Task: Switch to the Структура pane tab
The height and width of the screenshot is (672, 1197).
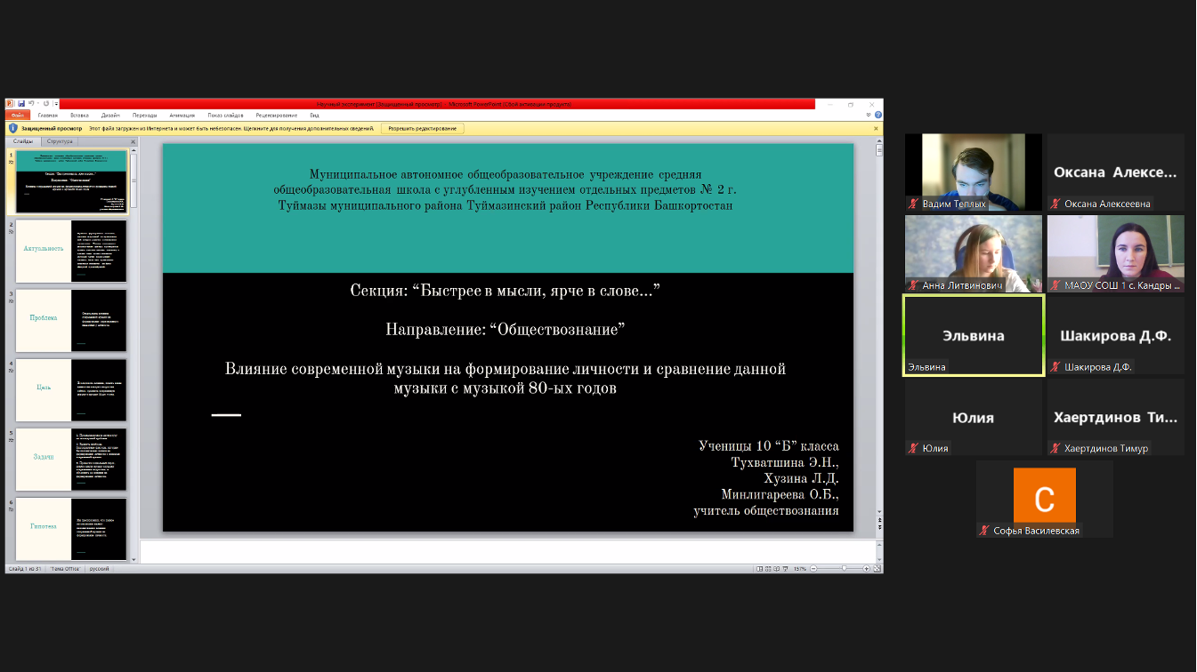Action: (x=61, y=141)
